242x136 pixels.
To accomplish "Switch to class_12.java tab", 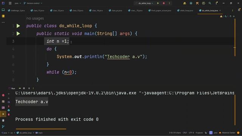I will [57, 11].
